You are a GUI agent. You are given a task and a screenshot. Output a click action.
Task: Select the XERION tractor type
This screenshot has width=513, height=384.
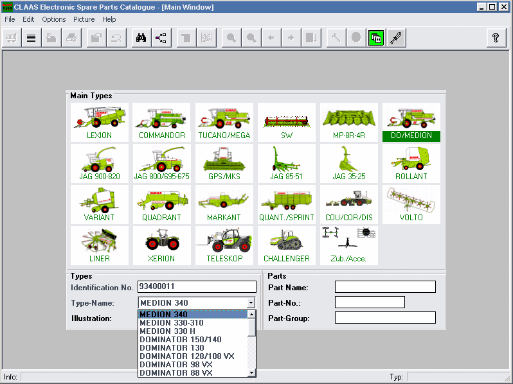tap(161, 246)
